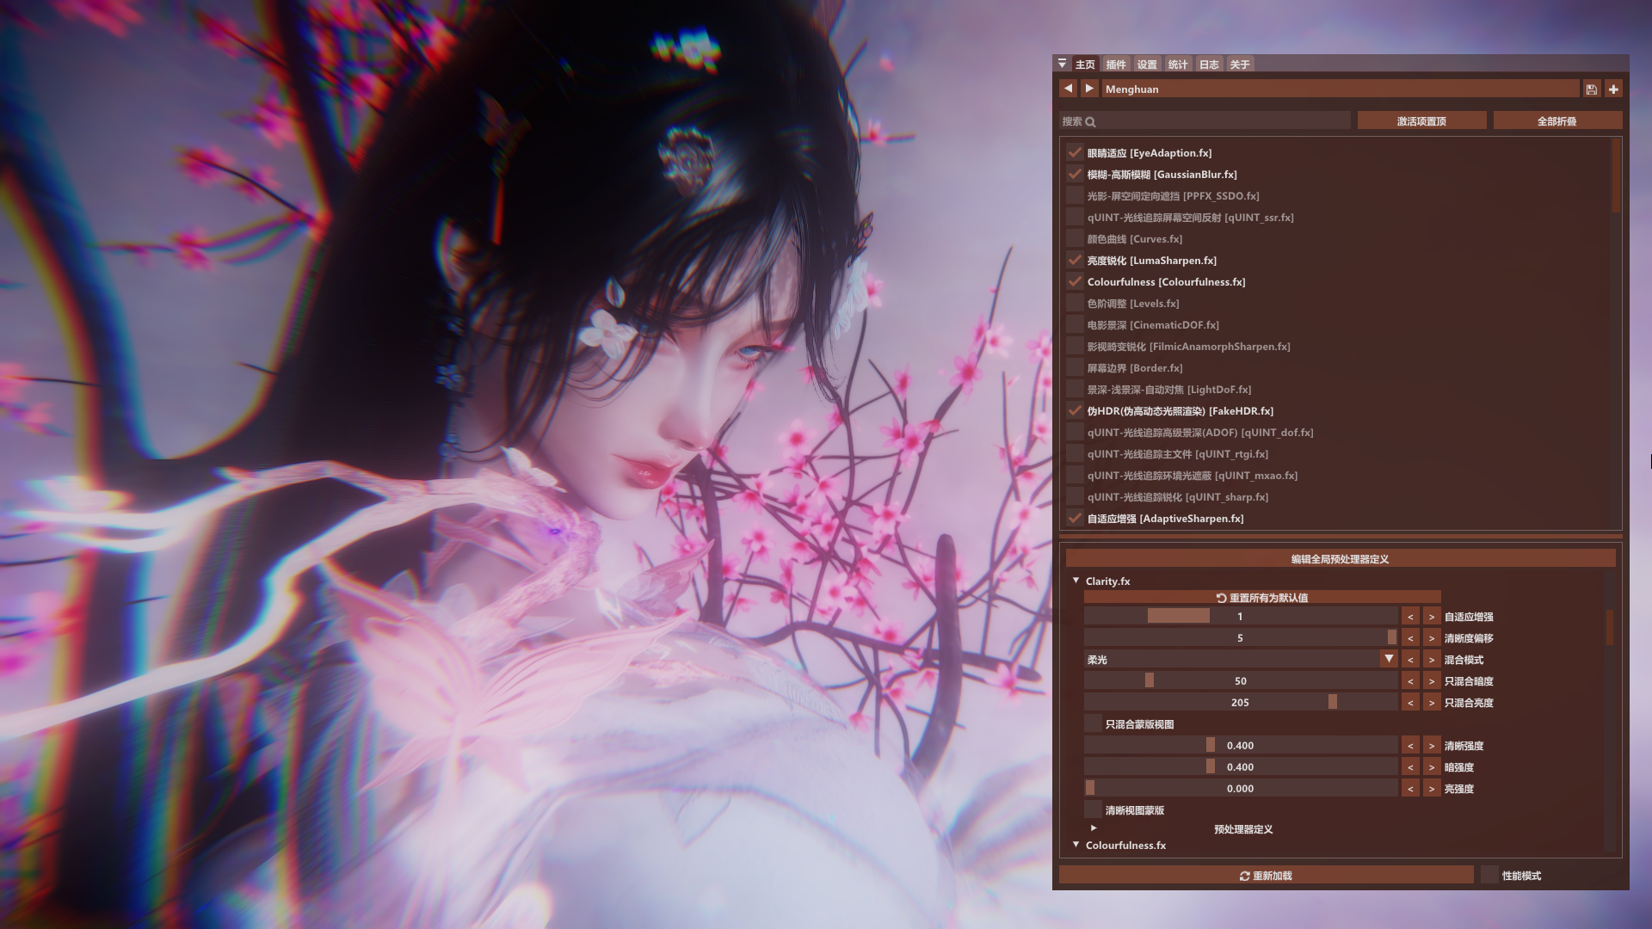Click the effects list scrollbar
This screenshot has width=1652, height=929.
pos(1616,177)
